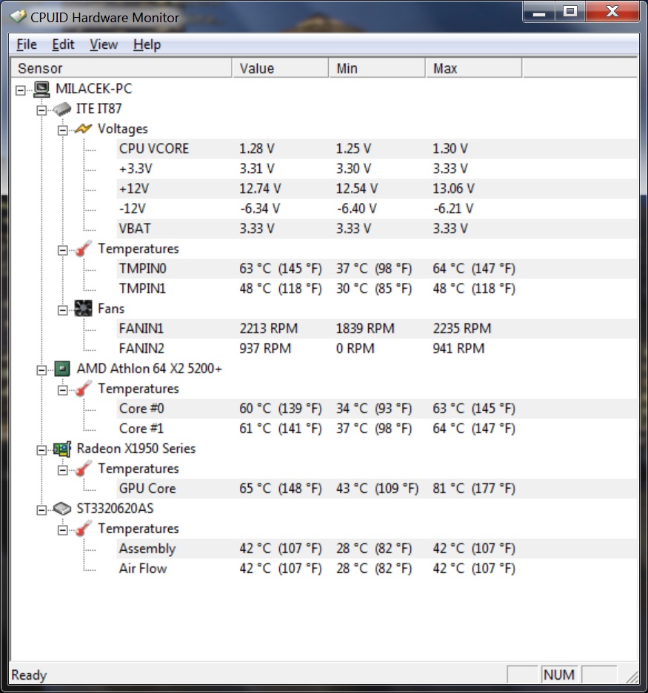
Task: Click the ST3320620AS hard drive icon
Action: click(62, 509)
